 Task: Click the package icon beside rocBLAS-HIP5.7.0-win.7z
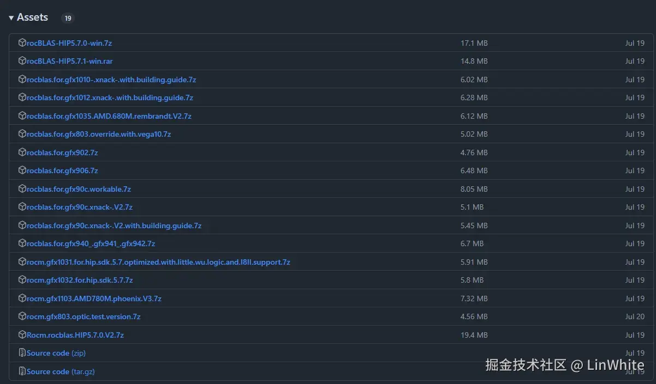[x=22, y=42]
